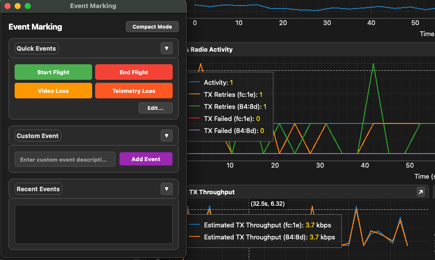Mark a Video Loss event
Screen dimensions: 435x260
tap(53, 91)
